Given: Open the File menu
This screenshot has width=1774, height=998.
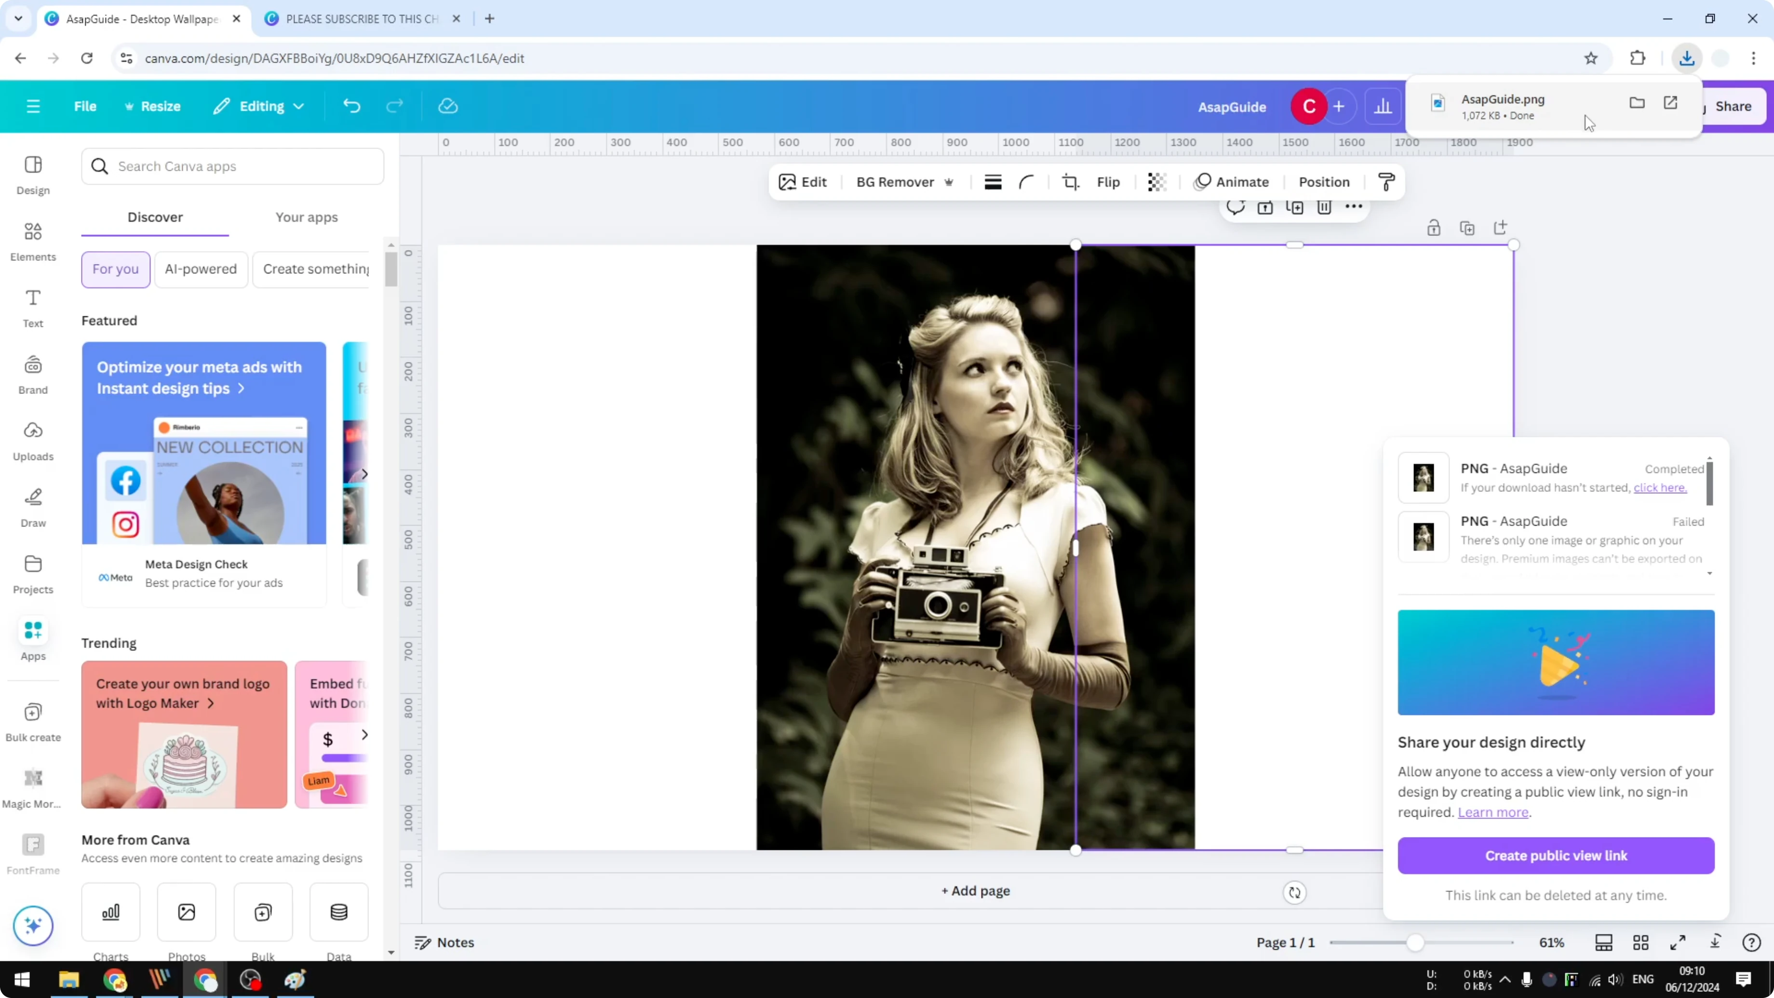Looking at the screenshot, I should [x=85, y=106].
